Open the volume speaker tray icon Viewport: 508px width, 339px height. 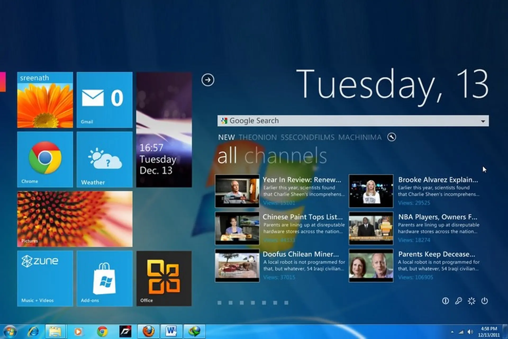pos(470,332)
